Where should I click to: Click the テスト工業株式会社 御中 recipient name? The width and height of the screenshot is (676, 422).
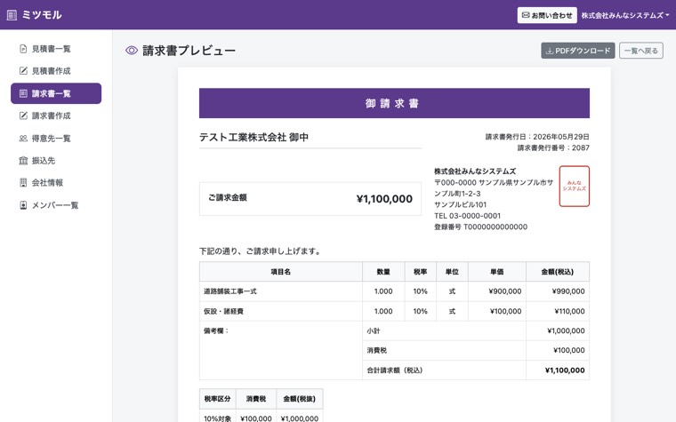tap(253, 138)
